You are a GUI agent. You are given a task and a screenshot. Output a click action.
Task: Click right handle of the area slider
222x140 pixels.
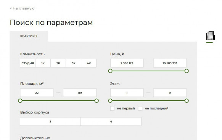(97, 101)
